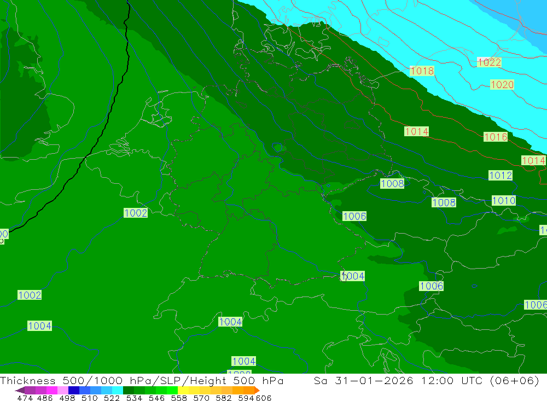The height and width of the screenshot is (401, 547).
Task: Click the 1002 label above the 1004 label on left
Action: pyautogui.click(x=30, y=295)
